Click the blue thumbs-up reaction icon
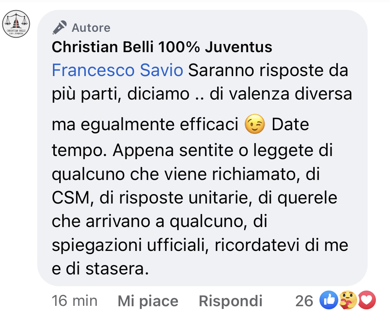This screenshot has width=390, height=327. 329,300
